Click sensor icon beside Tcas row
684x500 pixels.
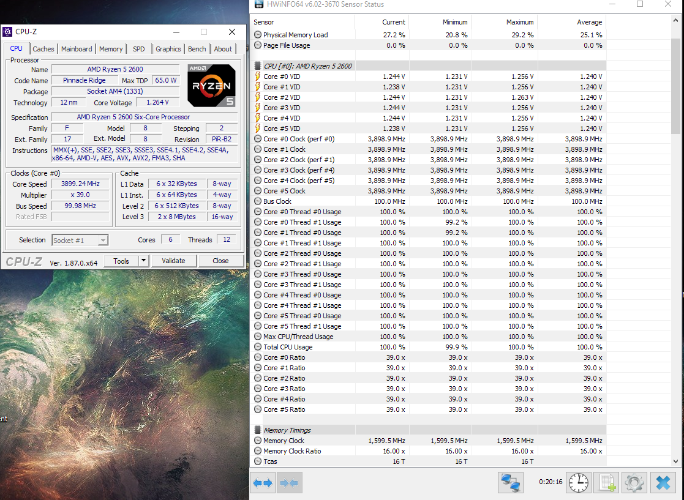(x=258, y=461)
